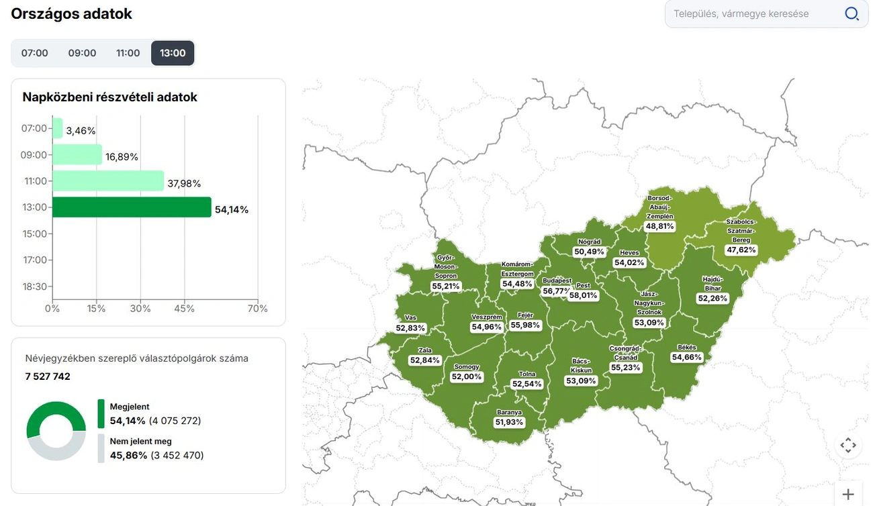Choose Baranya county with 51,93% turnout
The image size is (873, 506).
tap(509, 417)
